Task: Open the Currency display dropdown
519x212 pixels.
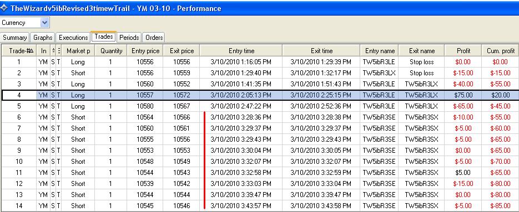Action: [x=45, y=23]
